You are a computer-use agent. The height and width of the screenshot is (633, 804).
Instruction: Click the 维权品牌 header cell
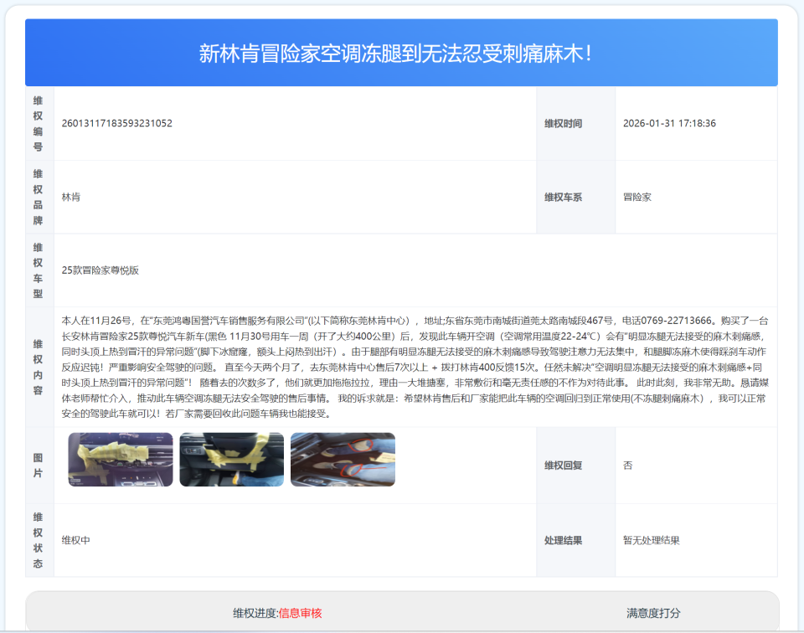click(37, 196)
